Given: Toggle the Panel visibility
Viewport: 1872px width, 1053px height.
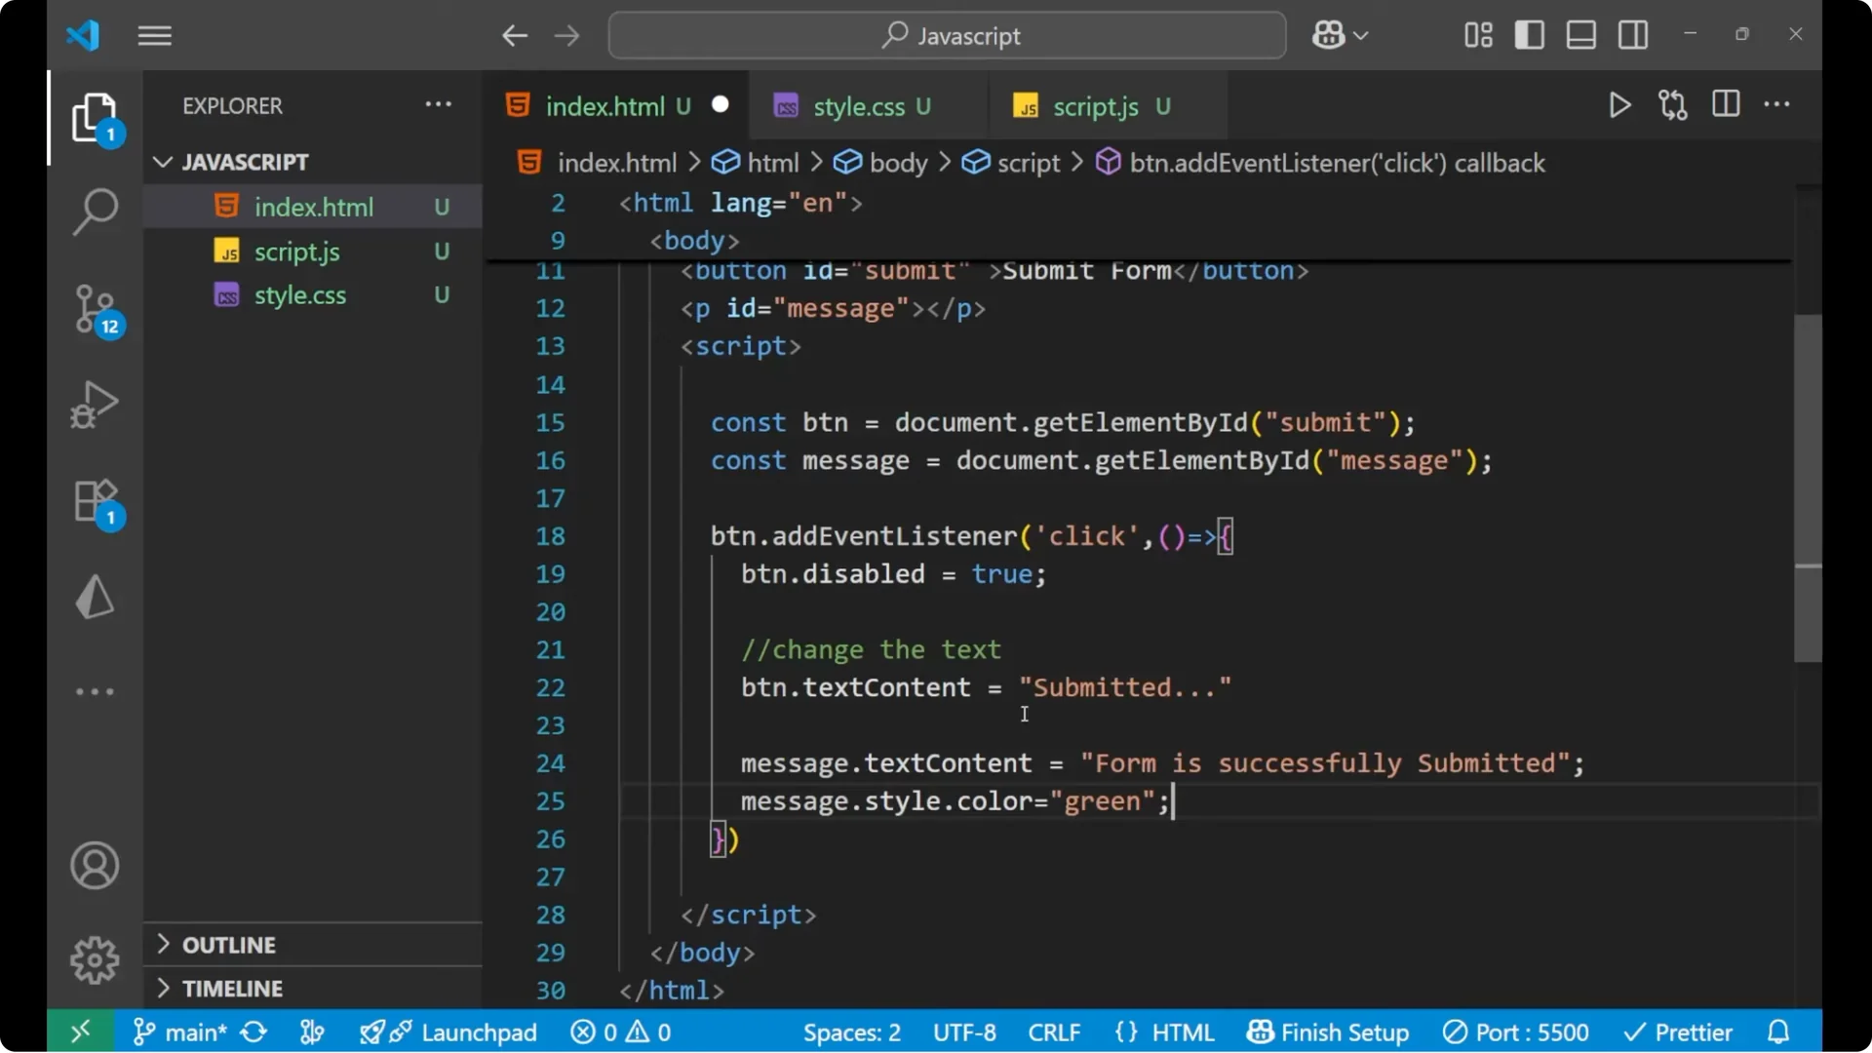Looking at the screenshot, I should 1580,34.
